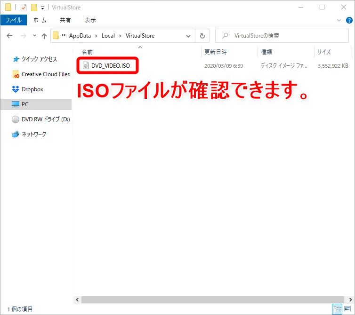Click Local in the address path

point(108,36)
